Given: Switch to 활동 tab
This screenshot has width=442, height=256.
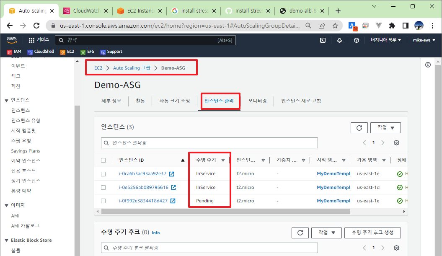Looking at the screenshot, I should [x=140, y=101].
